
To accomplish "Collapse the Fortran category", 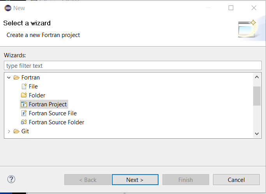I will coord(9,78).
